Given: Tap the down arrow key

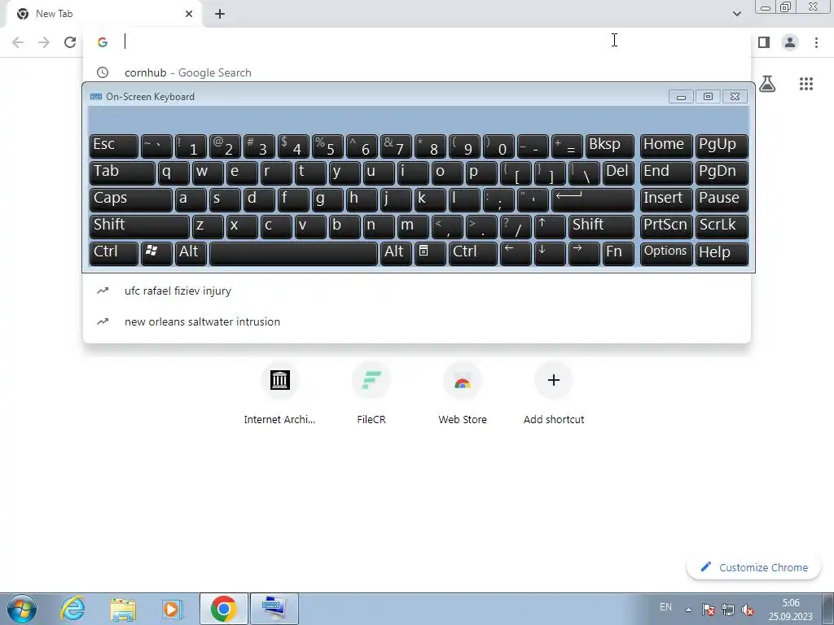Looking at the screenshot, I should tap(550, 254).
